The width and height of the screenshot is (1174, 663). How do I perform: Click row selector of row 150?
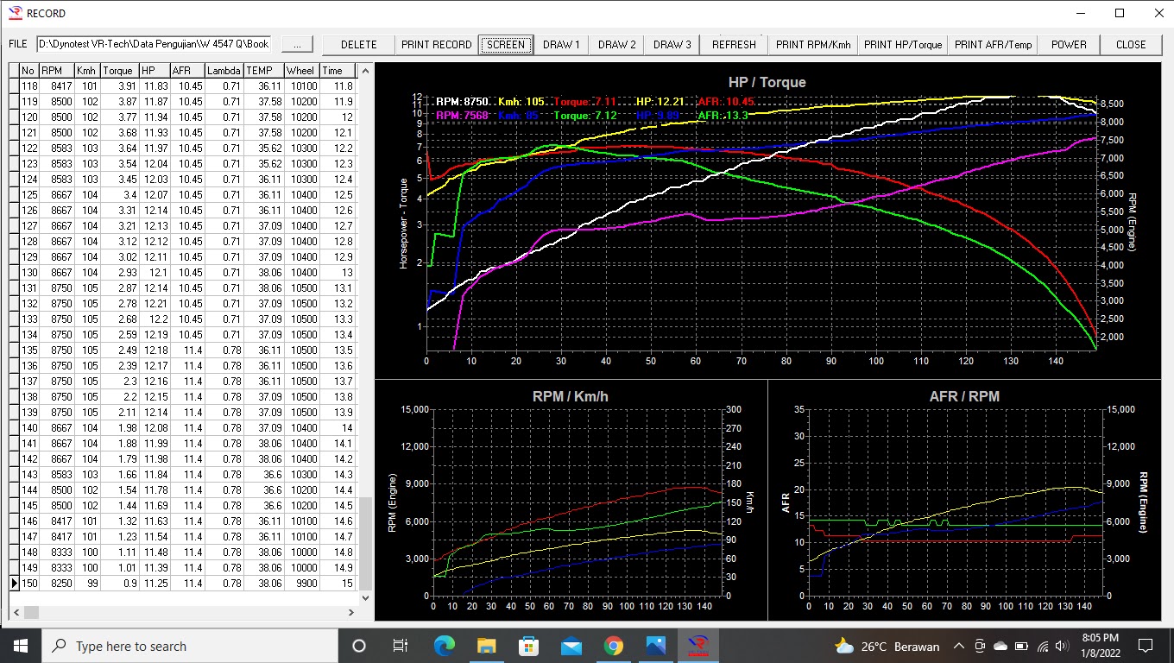14,584
